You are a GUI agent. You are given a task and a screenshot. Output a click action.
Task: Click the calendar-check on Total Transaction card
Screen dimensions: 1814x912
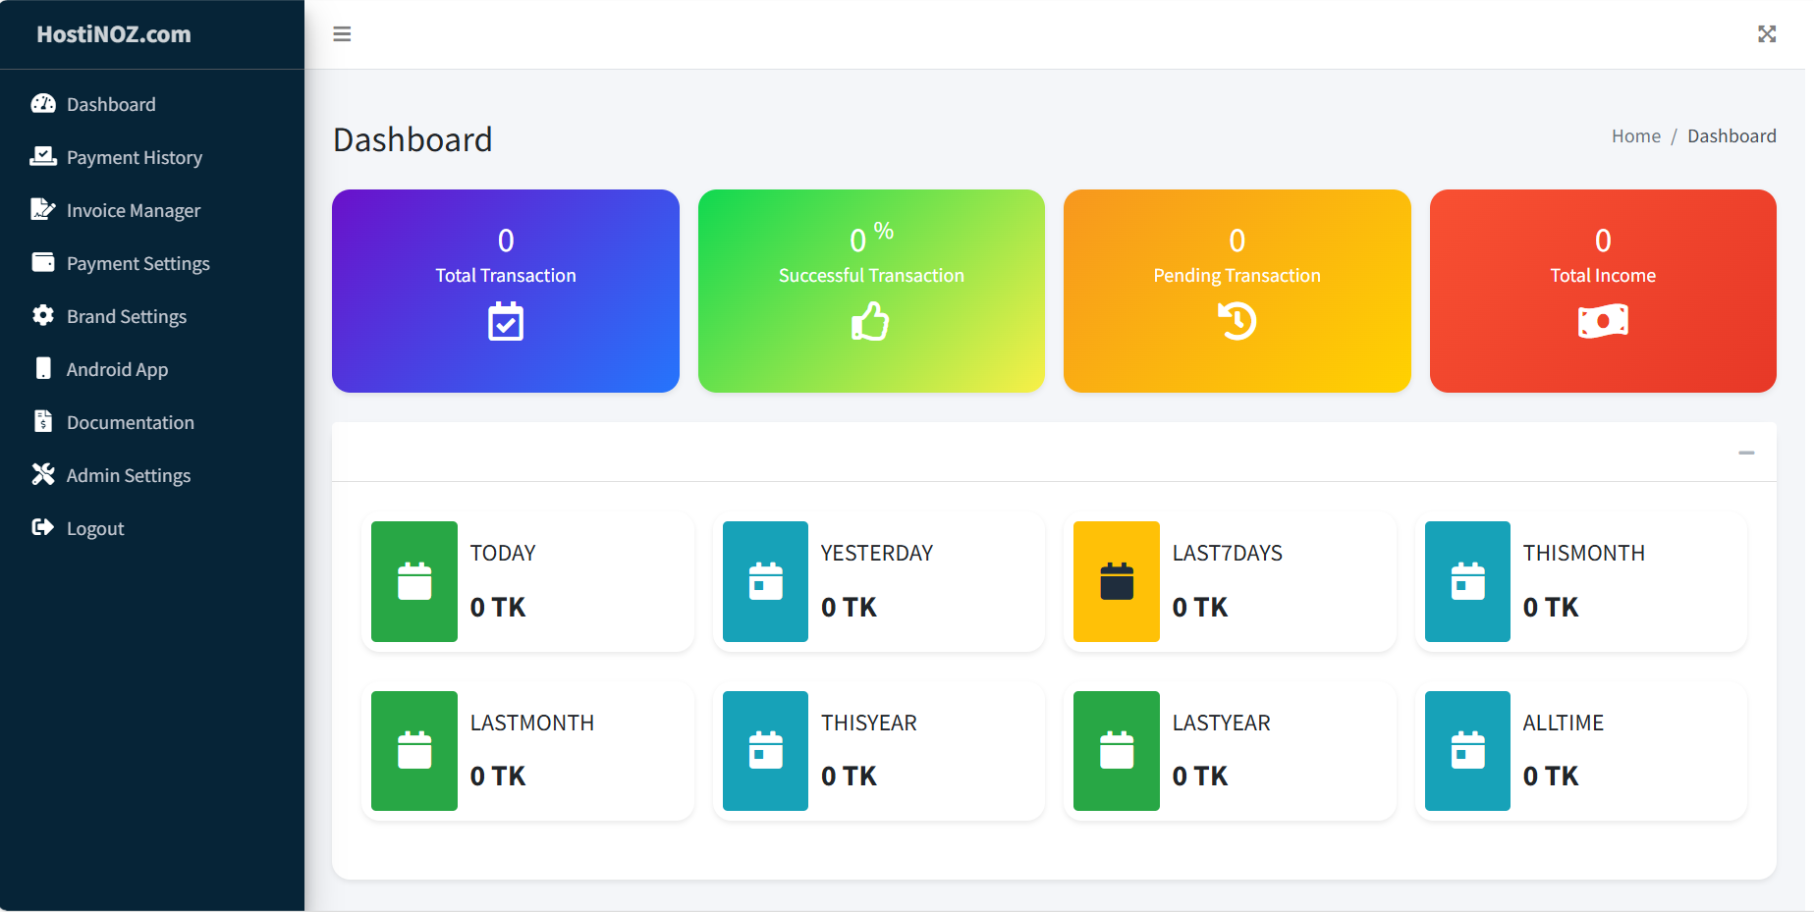tap(505, 321)
